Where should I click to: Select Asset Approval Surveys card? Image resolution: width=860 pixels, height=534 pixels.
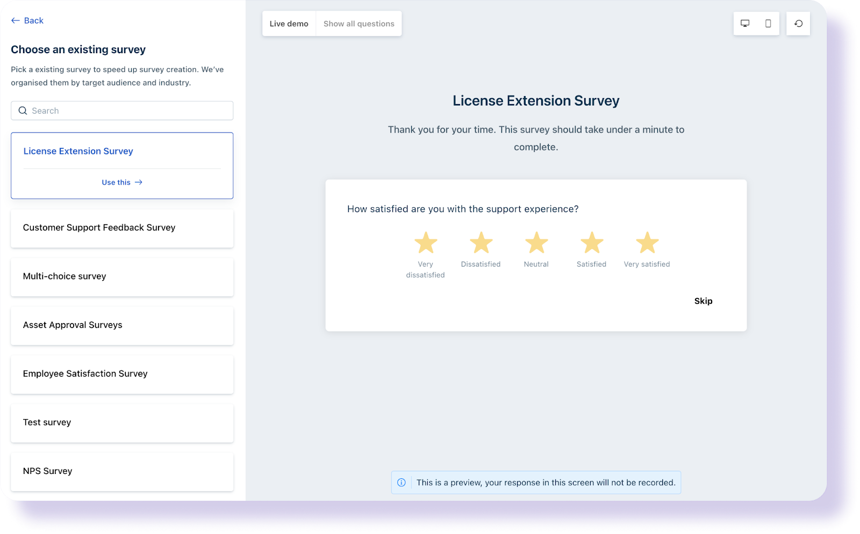coord(122,326)
